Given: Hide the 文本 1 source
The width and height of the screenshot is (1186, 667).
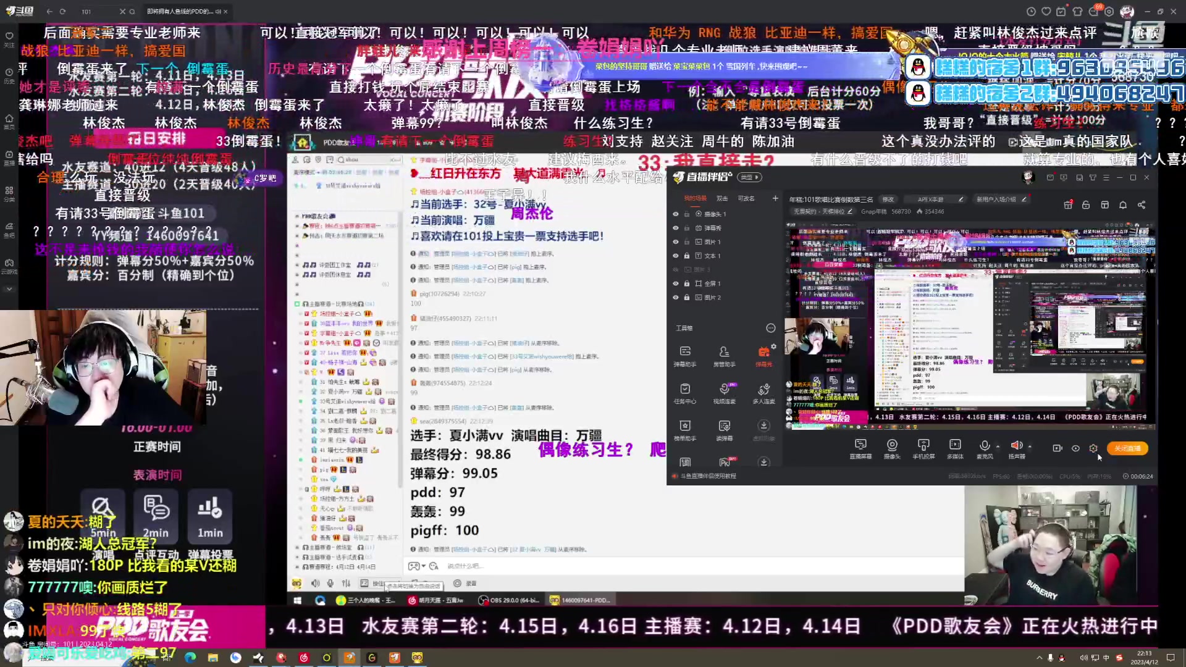Looking at the screenshot, I should click(x=676, y=256).
